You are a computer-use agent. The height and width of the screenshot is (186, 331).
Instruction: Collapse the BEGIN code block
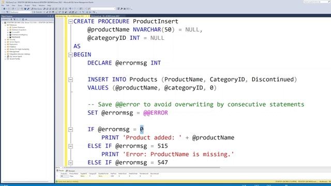[70, 55]
